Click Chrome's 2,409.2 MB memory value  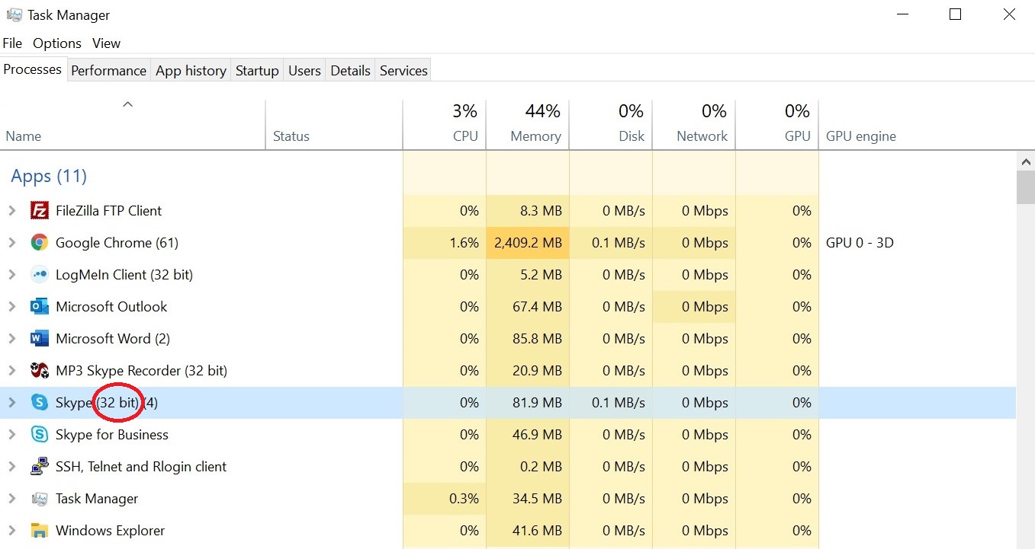528,243
